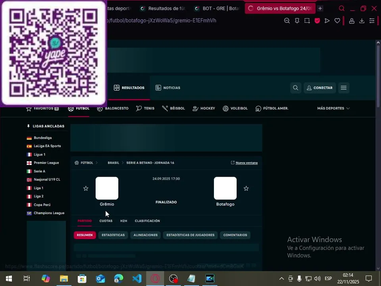381x286 pixels.
Task: Select the ALINEACIONES pill button
Action: tap(146, 235)
